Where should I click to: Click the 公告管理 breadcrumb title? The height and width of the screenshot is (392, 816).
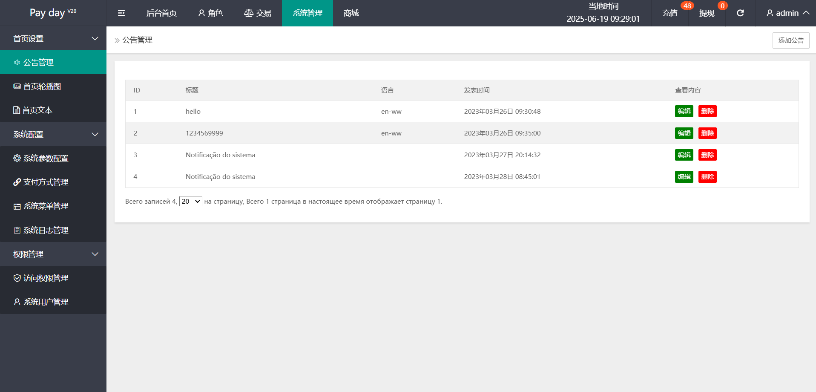coord(138,40)
